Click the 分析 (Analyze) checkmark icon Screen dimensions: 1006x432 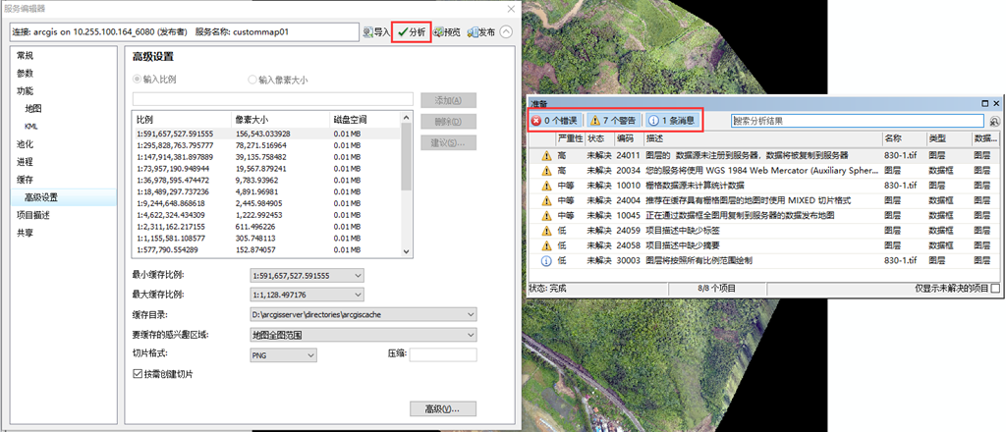(403, 32)
